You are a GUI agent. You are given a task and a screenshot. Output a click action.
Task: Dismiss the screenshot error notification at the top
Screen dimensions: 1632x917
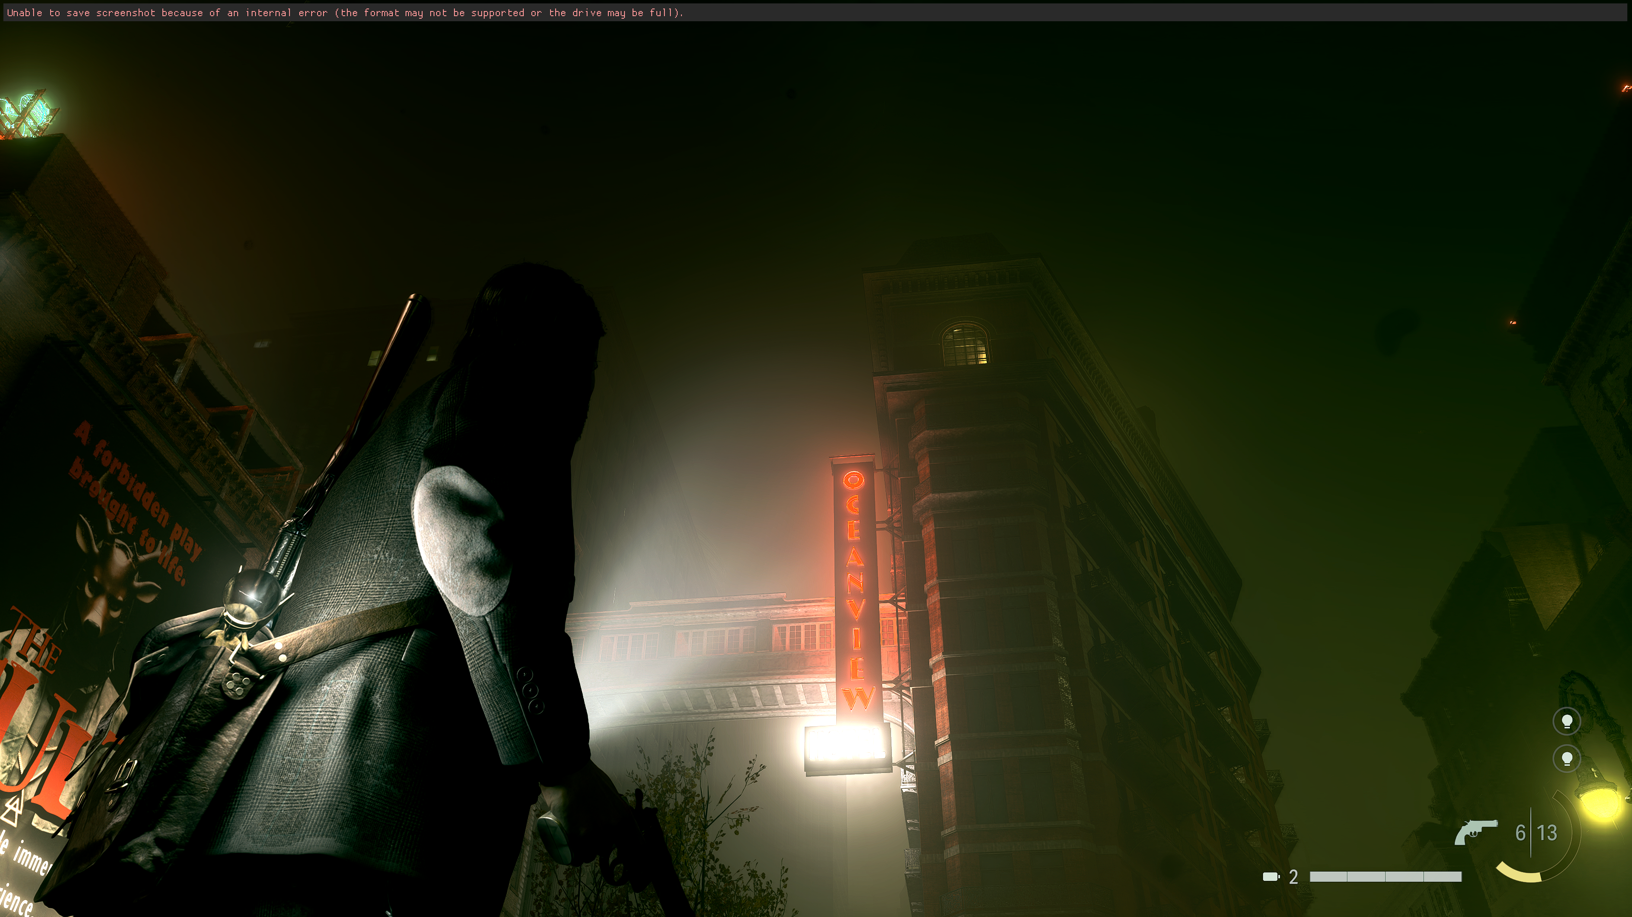(345, 12)
